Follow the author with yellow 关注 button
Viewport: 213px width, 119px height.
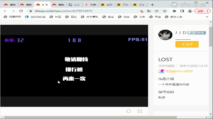coord(187,44)
